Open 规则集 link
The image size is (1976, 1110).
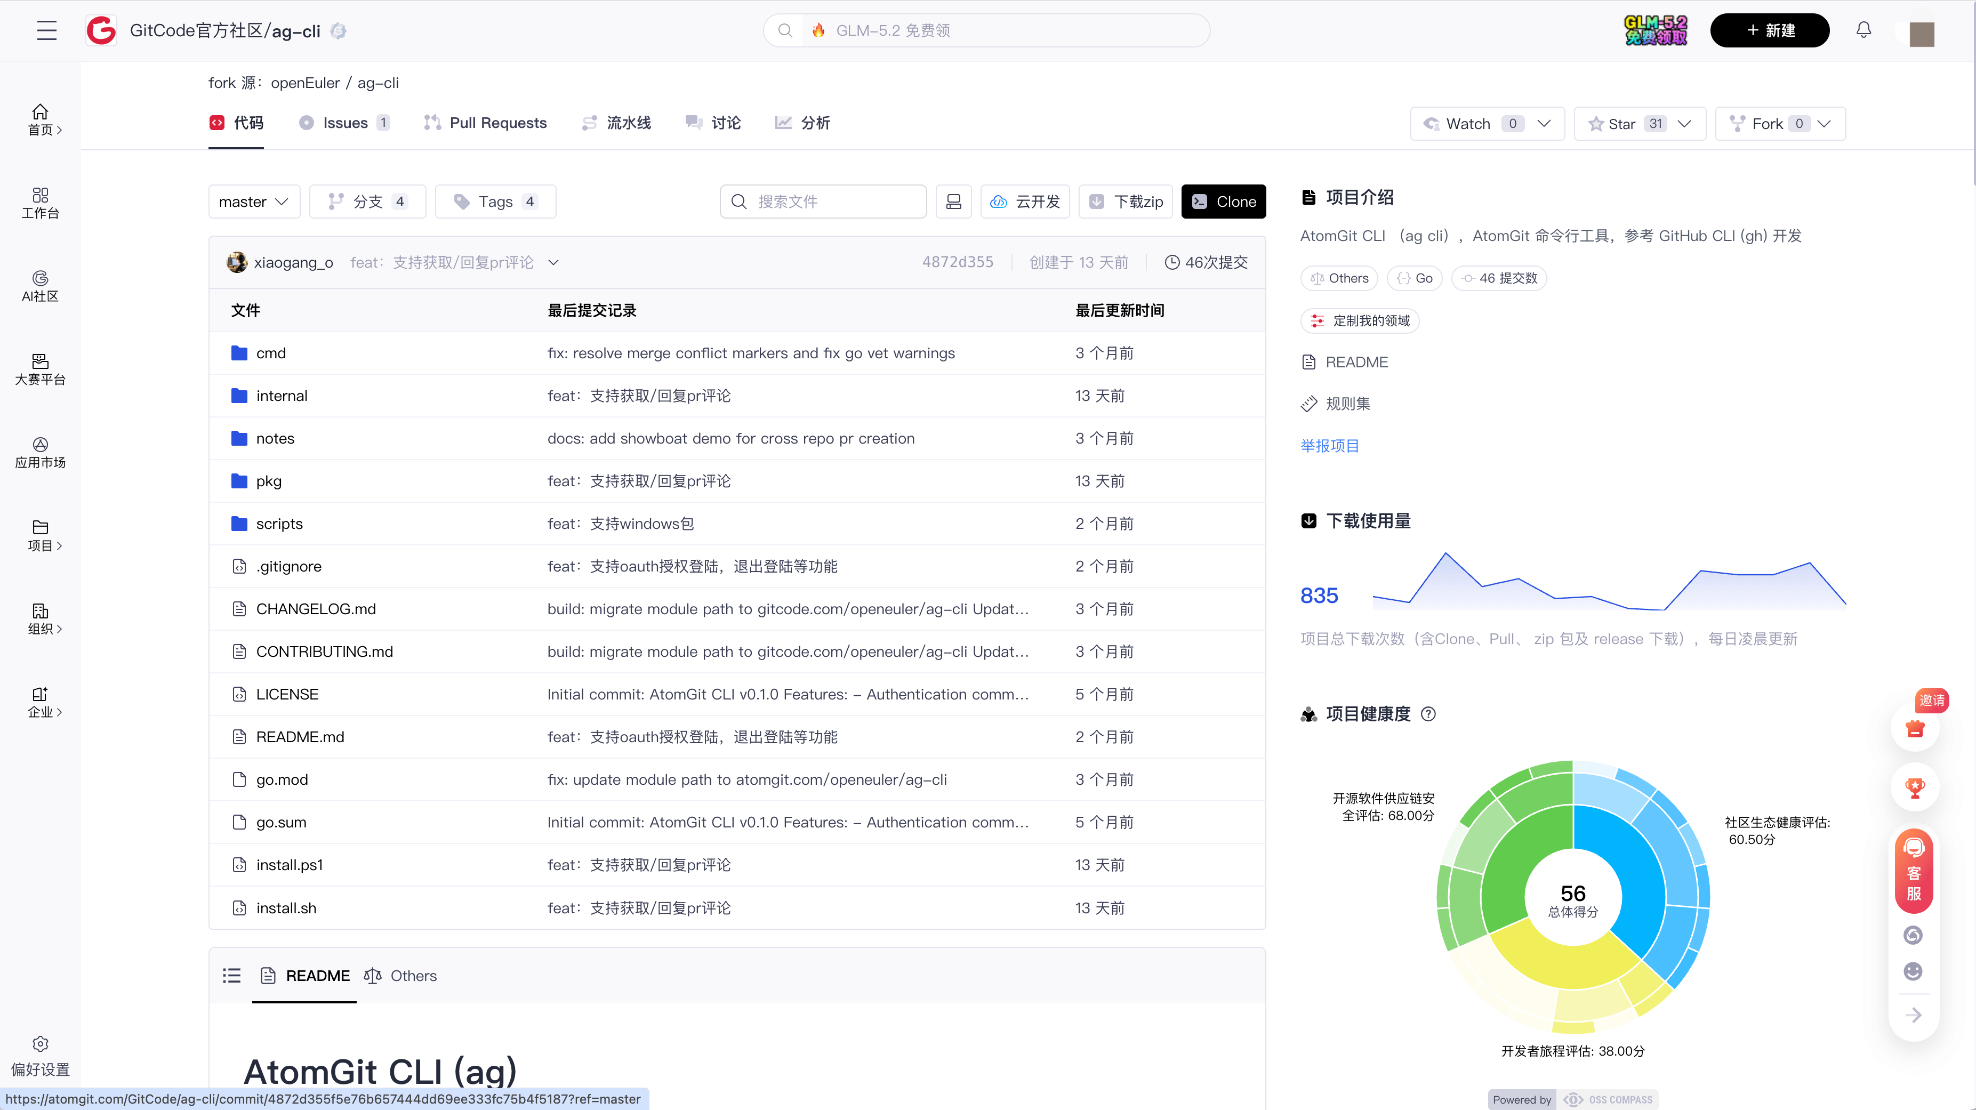(1336, 404)
